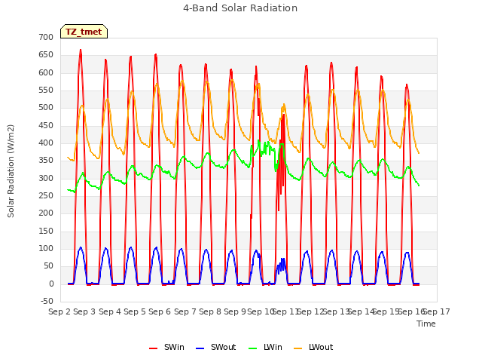The height and width of the screenshot is (362, 482).
Task: Click the 200 y-axis tick label
Action: point(46,213)
